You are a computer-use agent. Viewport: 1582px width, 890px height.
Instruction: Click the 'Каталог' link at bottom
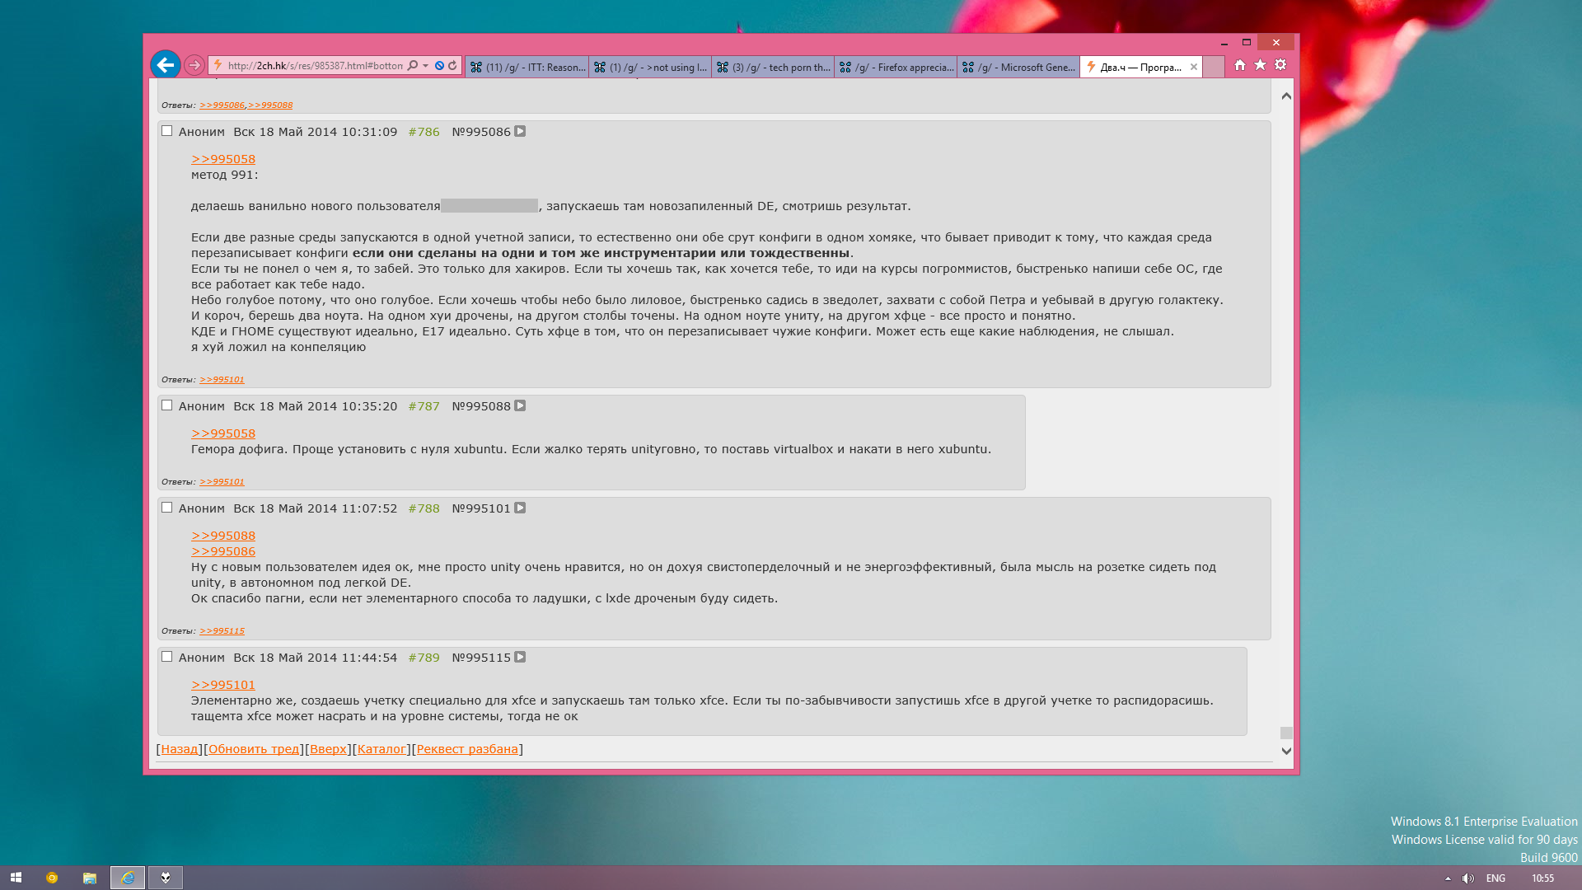coord(381,749)
